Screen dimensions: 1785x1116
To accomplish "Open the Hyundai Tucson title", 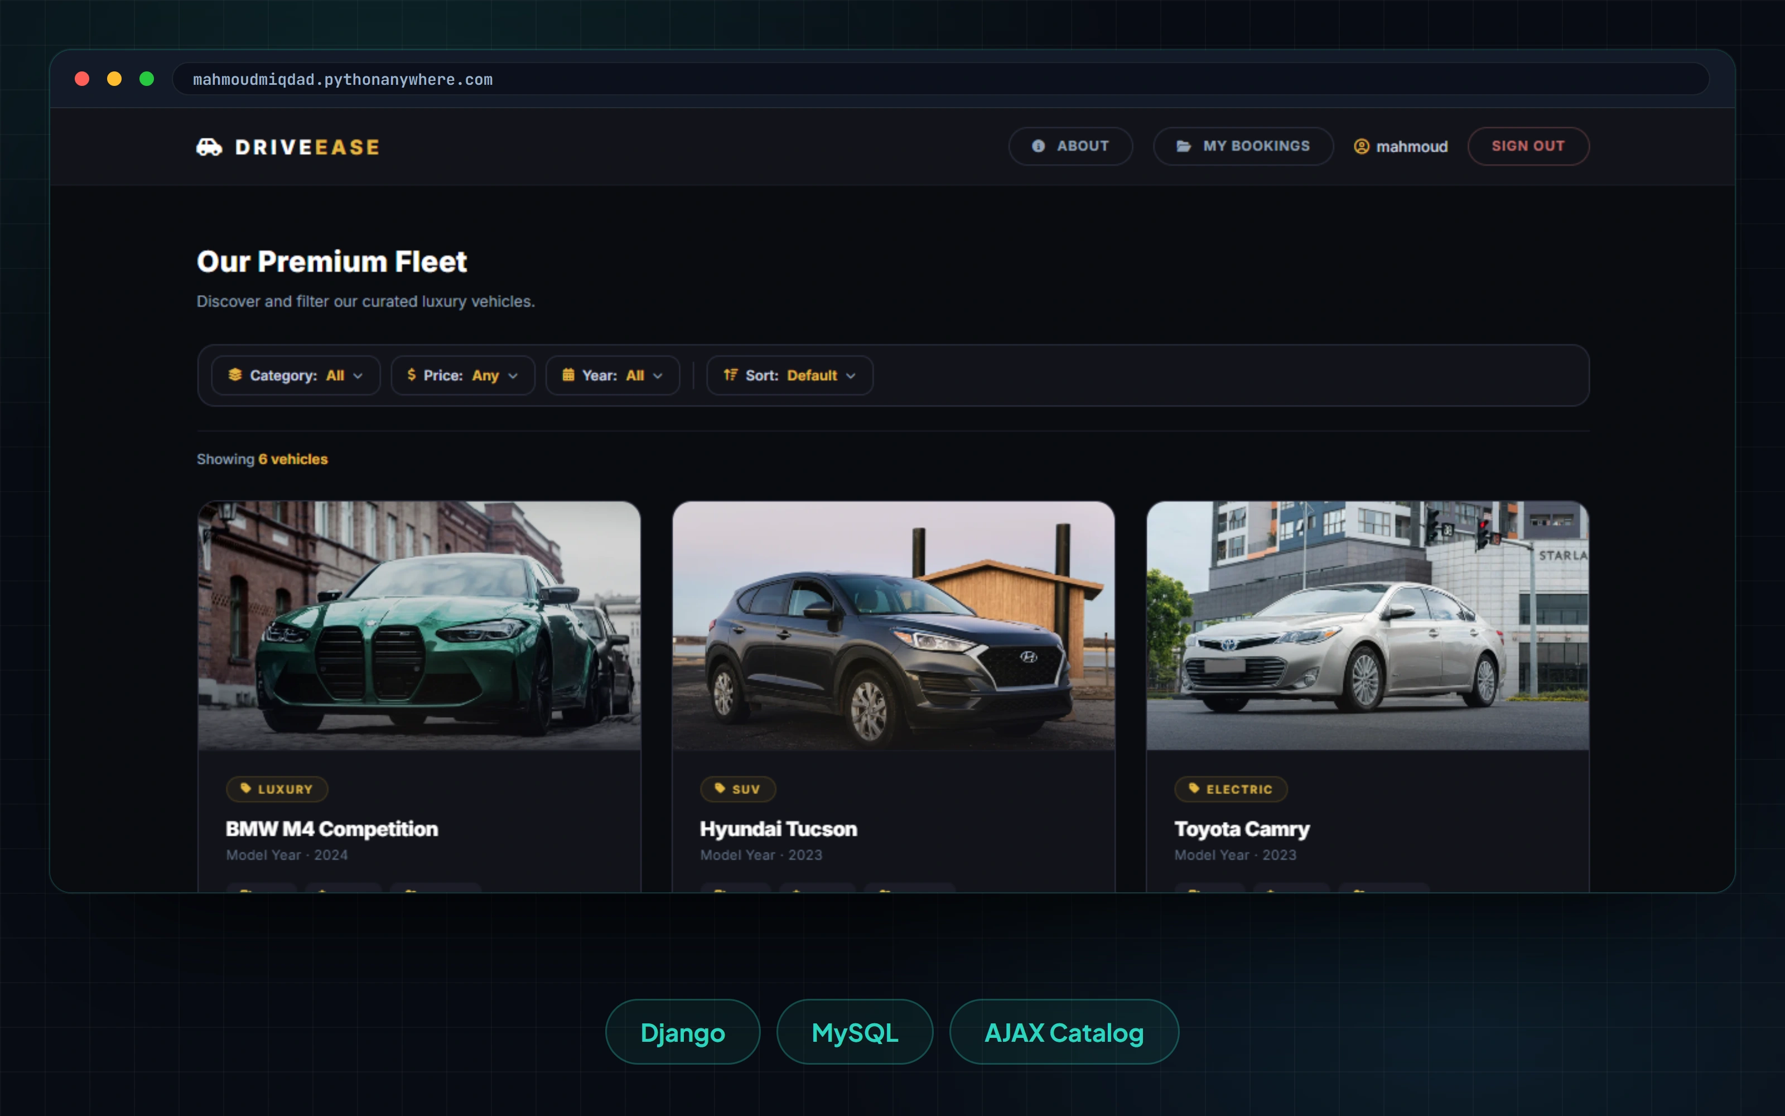I will click(779, 830).
